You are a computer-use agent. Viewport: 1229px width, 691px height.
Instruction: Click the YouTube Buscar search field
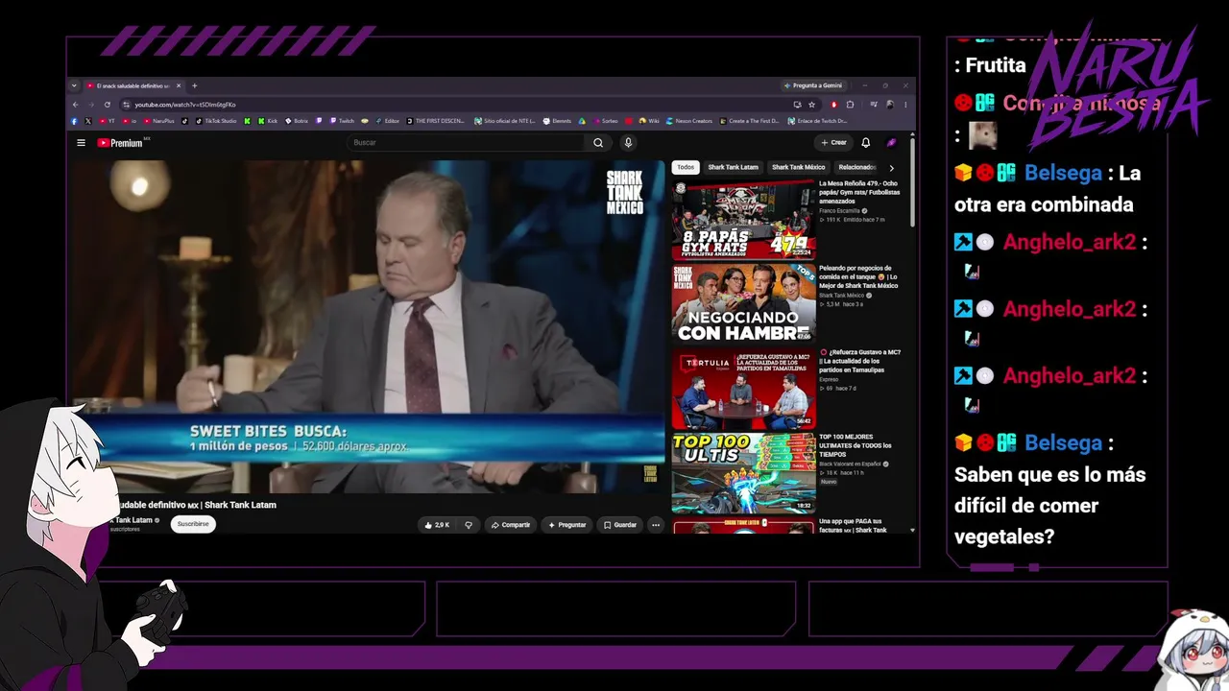point(468,143)
